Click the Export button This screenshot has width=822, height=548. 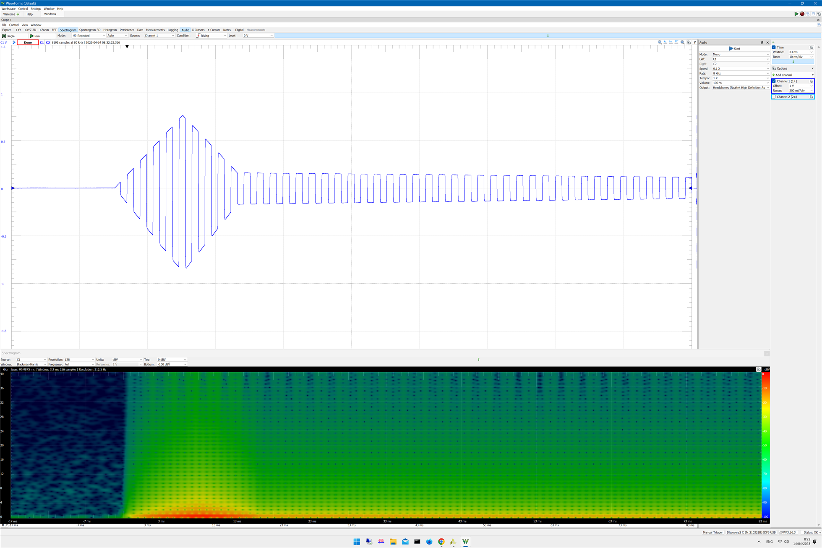click(x=6, y=30)
